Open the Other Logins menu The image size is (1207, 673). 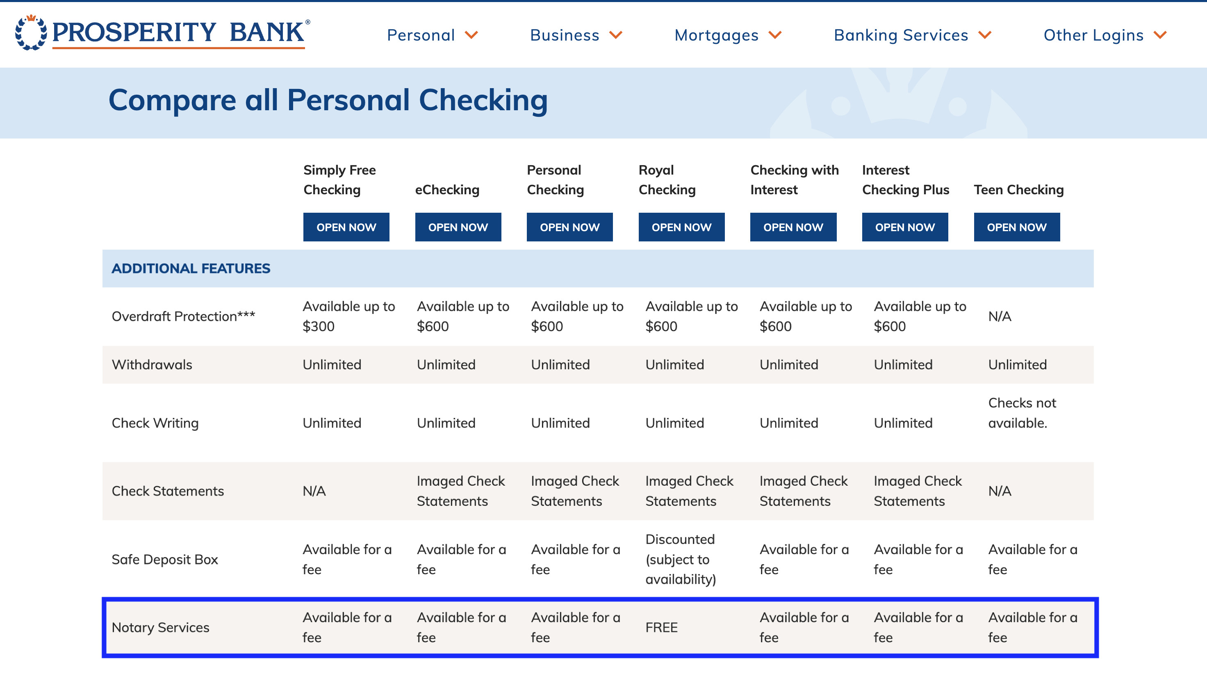click(x=1093, y=35)
